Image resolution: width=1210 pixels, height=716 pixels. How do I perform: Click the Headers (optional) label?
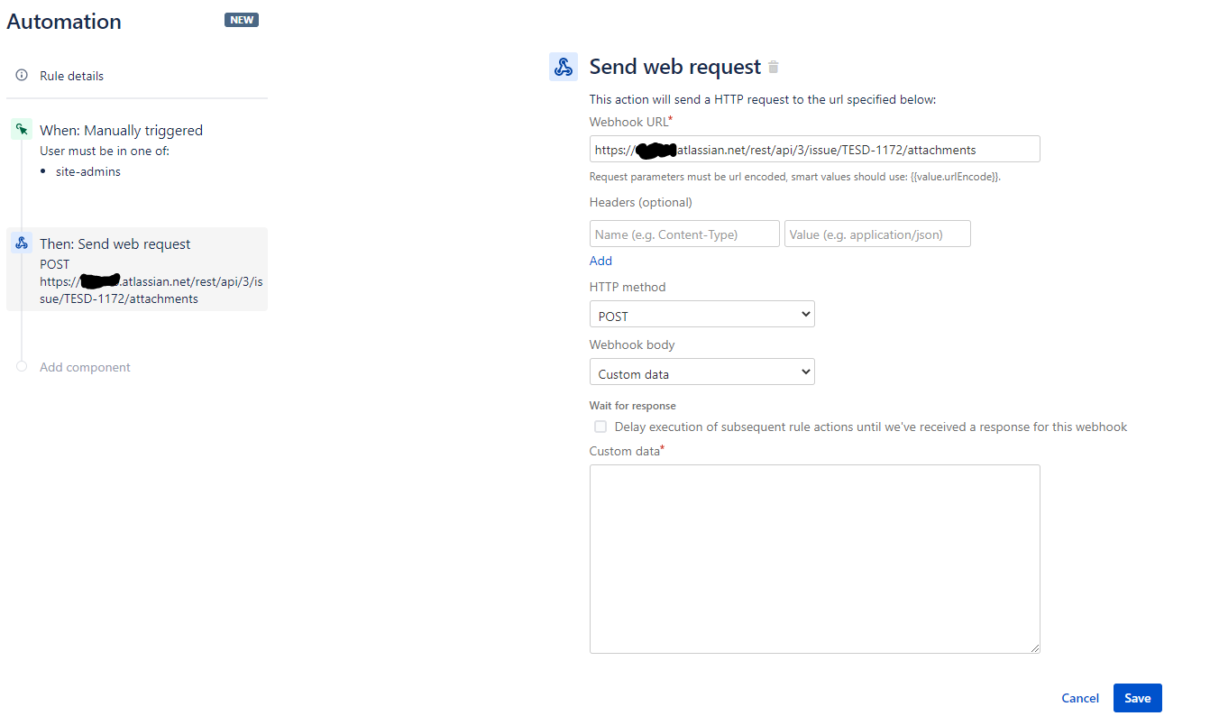click(641, 202)
